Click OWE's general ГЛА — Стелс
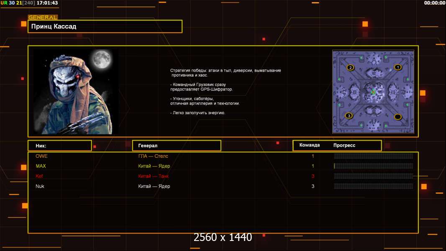Screen dimensions: 446x251 pyautogui.click(x=153, y=156)
